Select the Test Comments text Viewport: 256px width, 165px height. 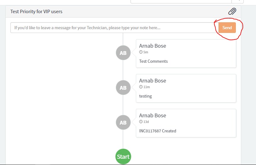(153, 61)
